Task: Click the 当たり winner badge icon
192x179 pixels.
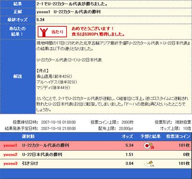Action: 52,32
